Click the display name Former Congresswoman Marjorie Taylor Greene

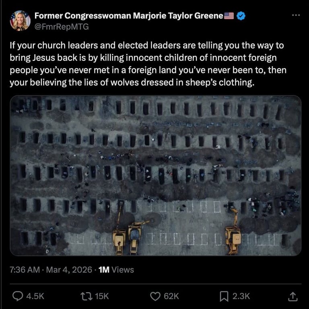click(129, 16)
